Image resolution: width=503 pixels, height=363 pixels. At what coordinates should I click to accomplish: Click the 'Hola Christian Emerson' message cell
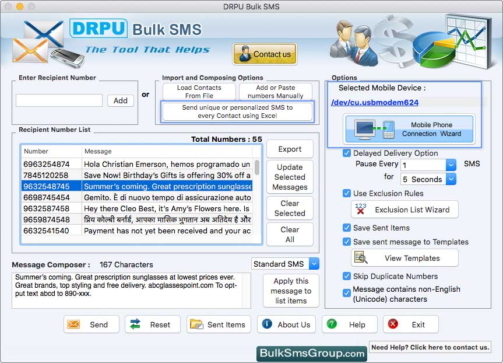167,164
